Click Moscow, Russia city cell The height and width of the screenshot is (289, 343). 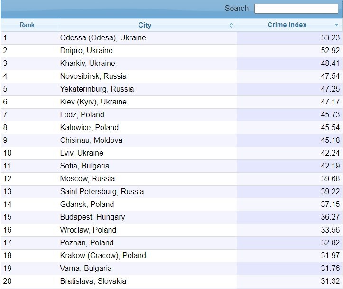point(148,179)
